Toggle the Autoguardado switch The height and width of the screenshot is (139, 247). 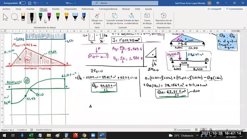(x=22, y=3)
